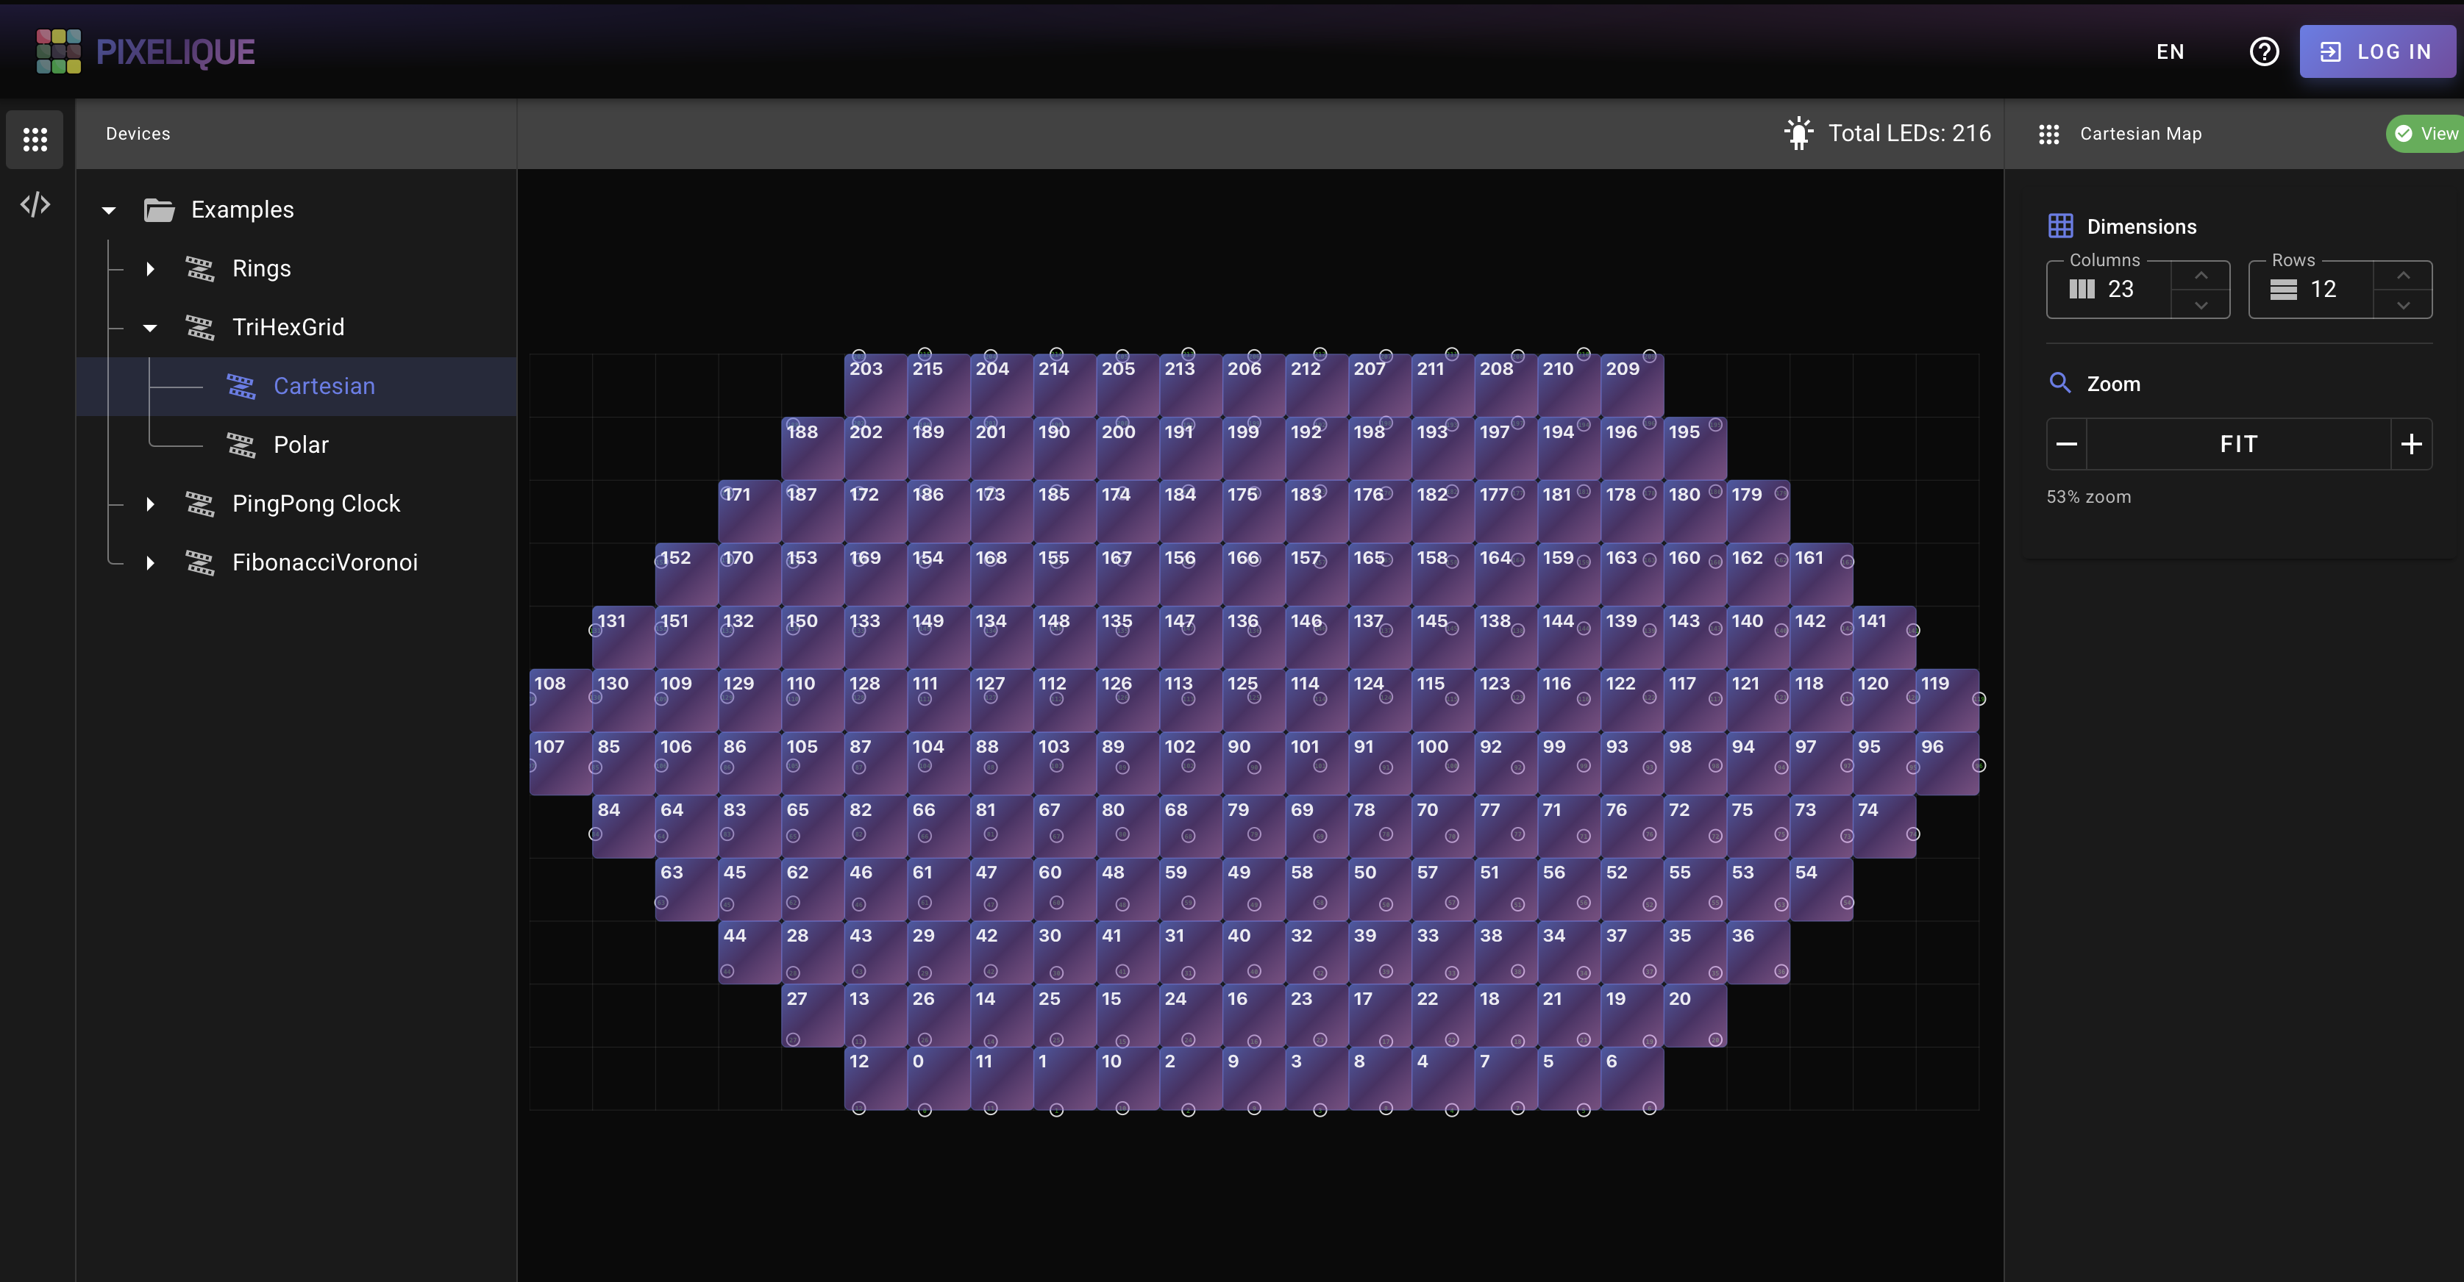
Task: Click the Cartesian Map grid icon
Action: (x=2050, y=134)
